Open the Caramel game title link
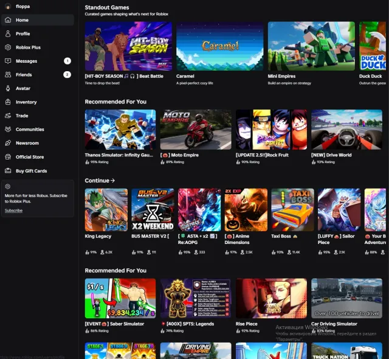The image size is (389, 359). (x=185, y=76)
